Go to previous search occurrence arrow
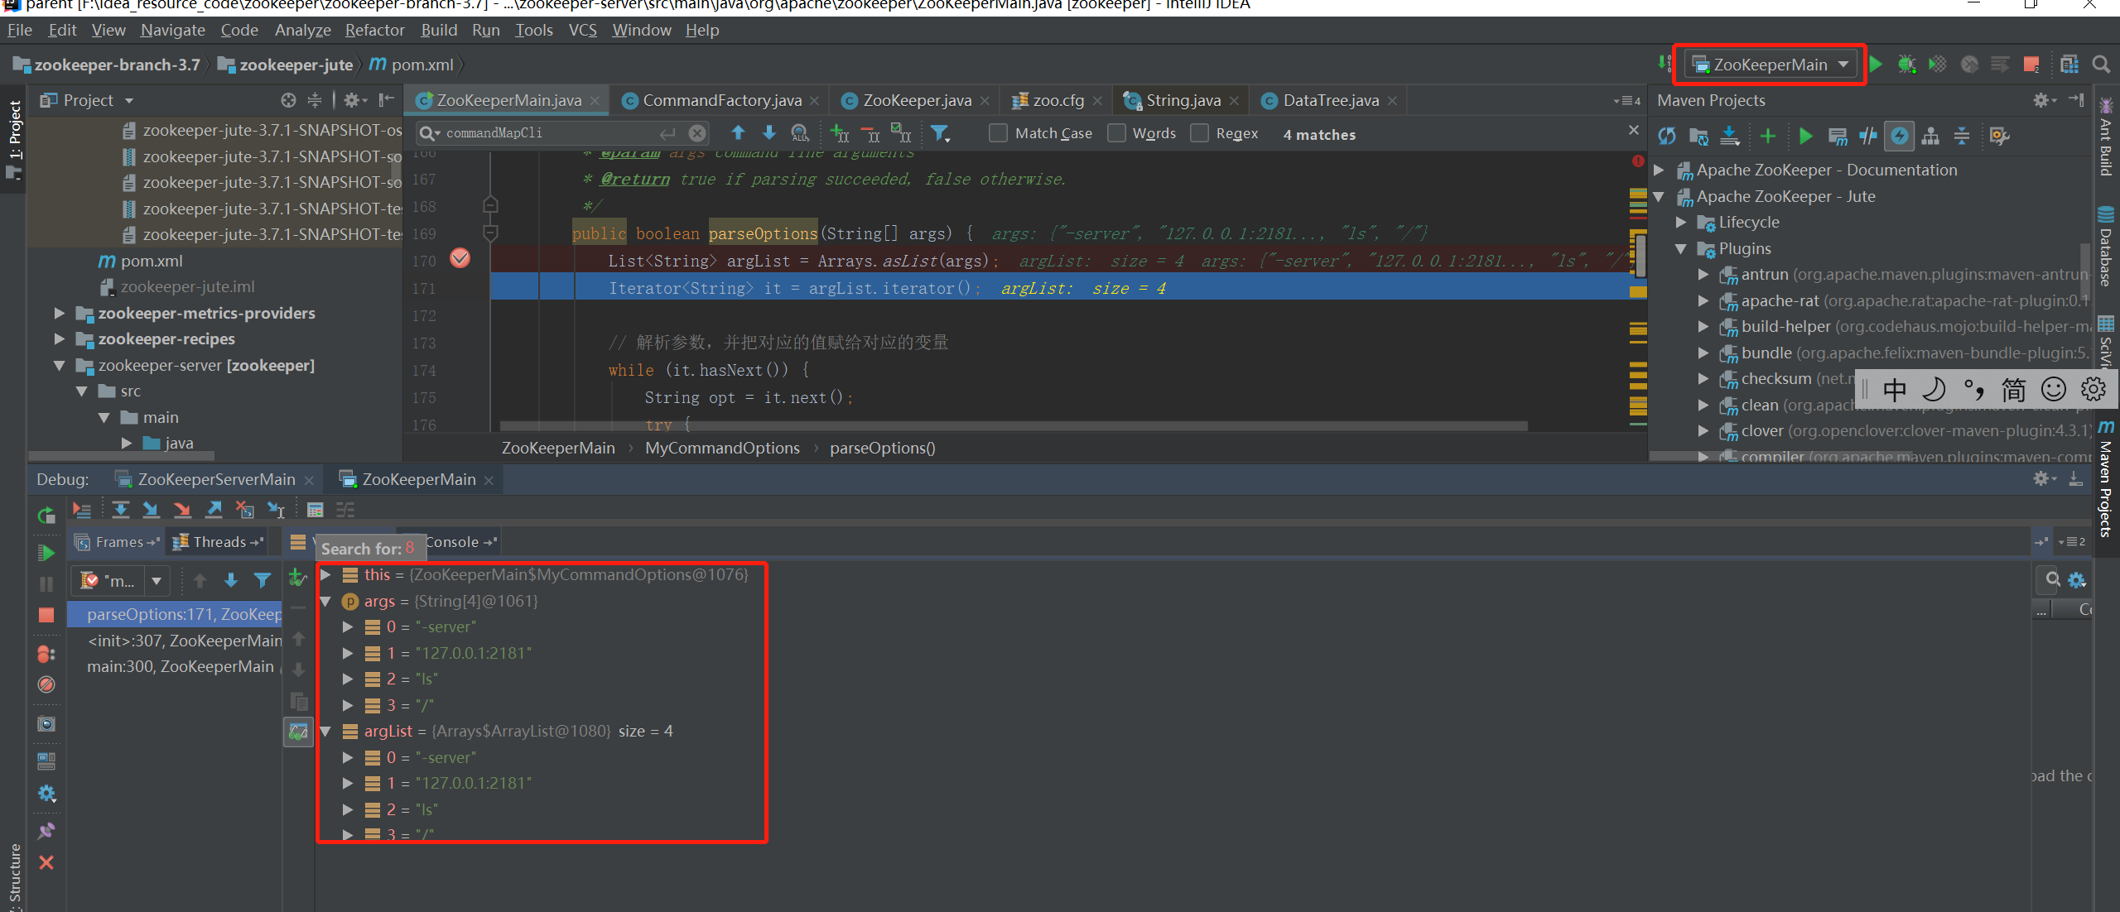This screenshot has width=2120, height=912. pos(738,133)
